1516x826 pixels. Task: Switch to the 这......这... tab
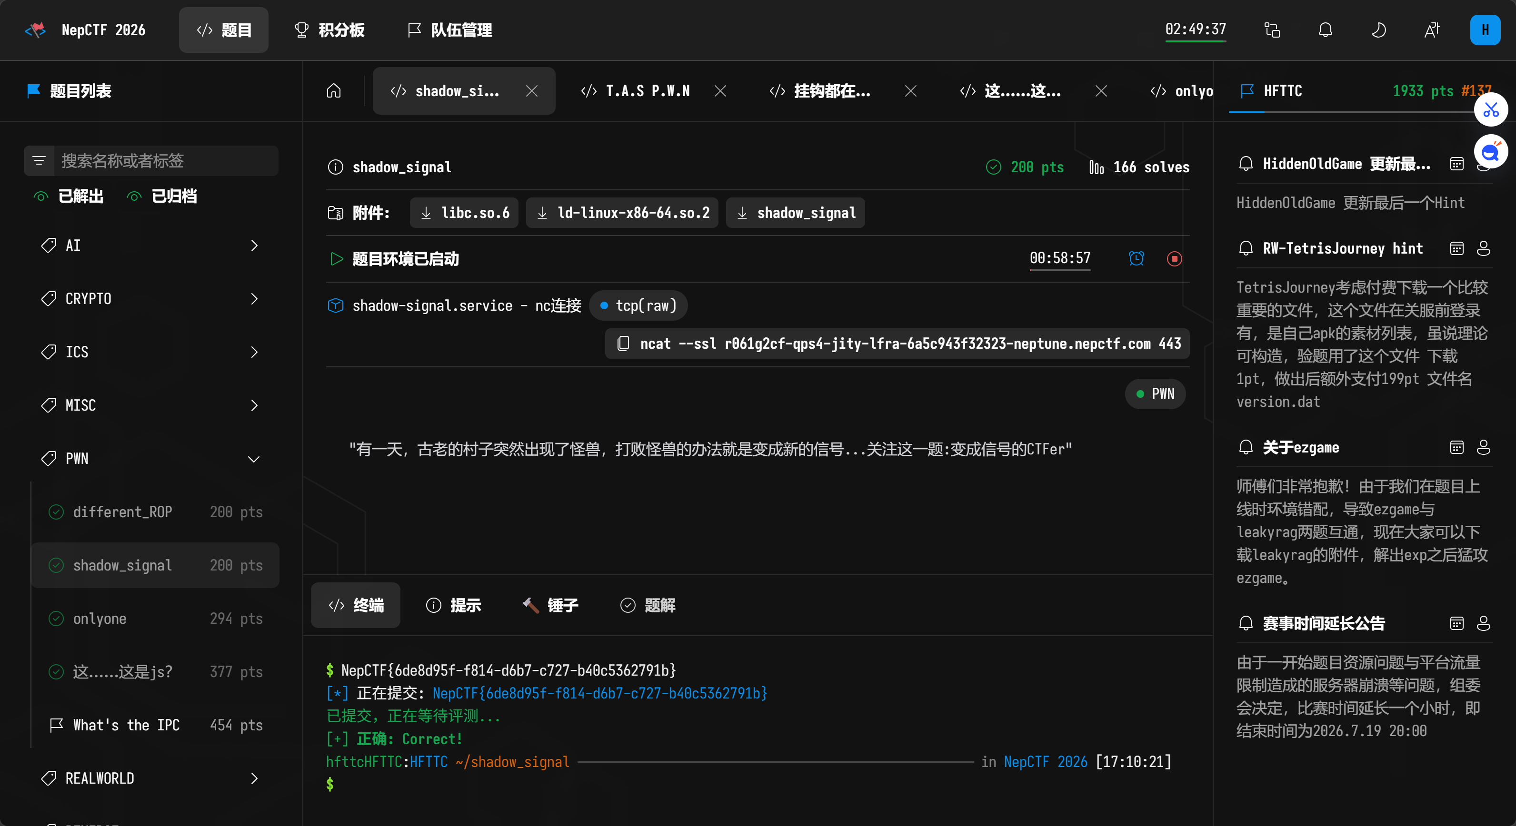pyautogui.click(x=1010, y=90)
